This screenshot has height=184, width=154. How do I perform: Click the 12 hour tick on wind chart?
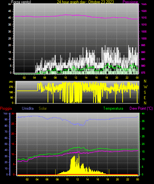click(76, 78)
